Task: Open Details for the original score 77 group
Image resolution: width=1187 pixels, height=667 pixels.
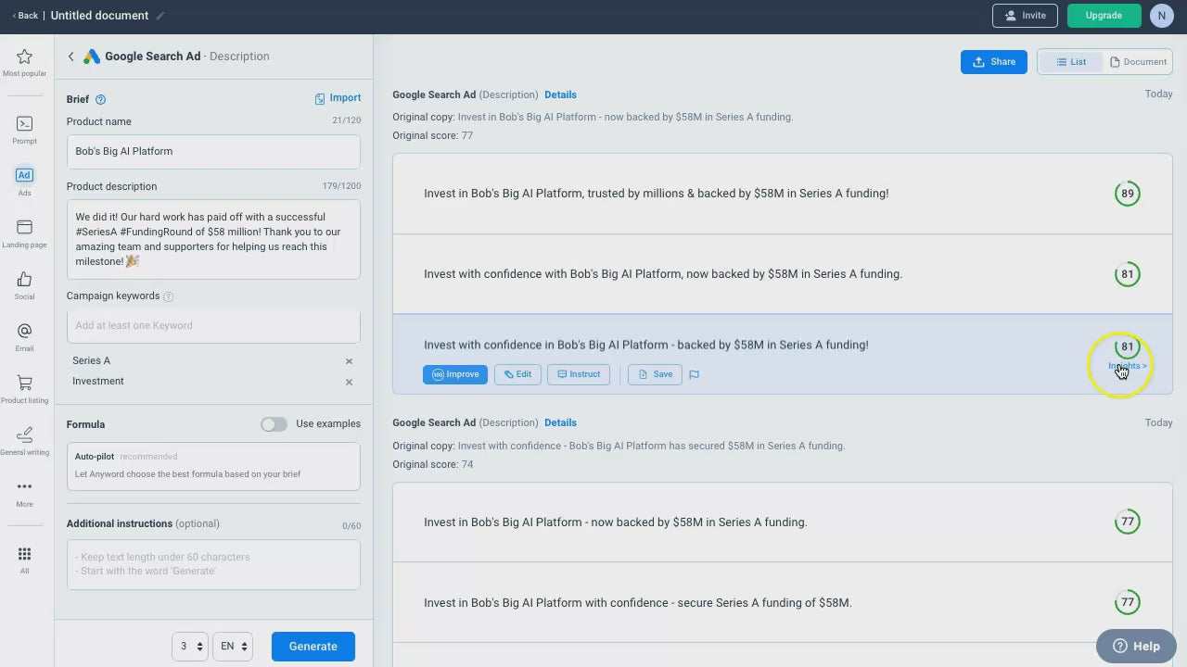Action: coord(560,94)
